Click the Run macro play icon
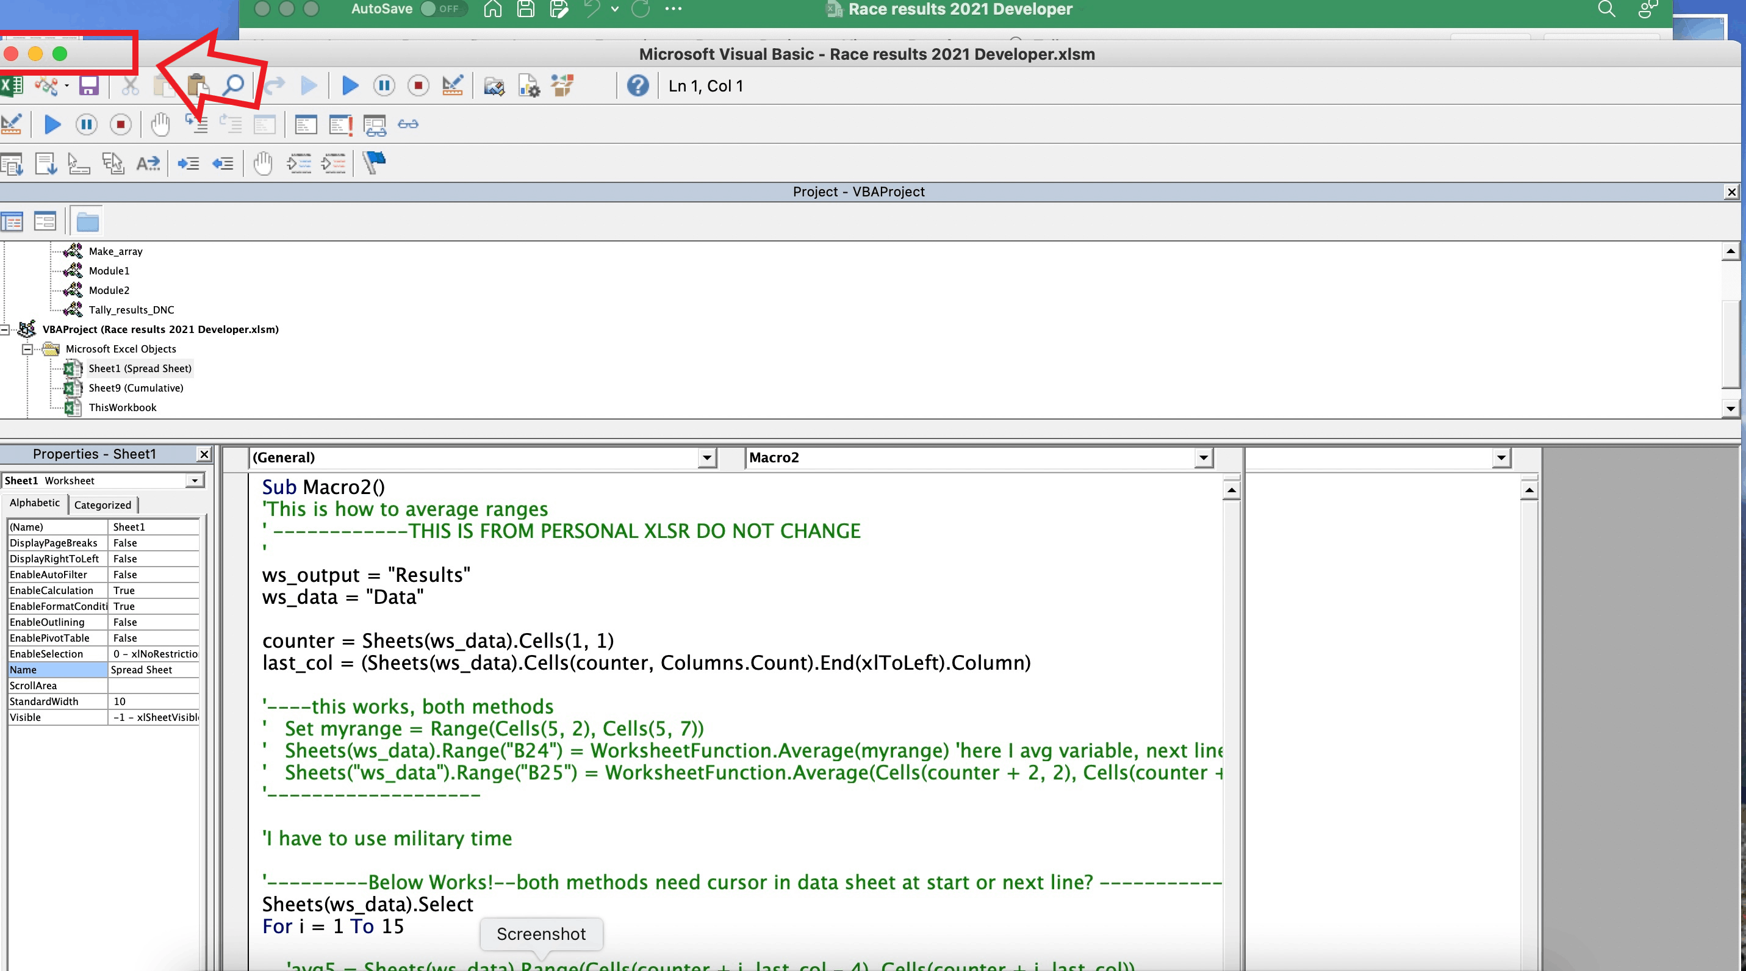This screenshot has width=1746, height=971. [x=350, y=86]
